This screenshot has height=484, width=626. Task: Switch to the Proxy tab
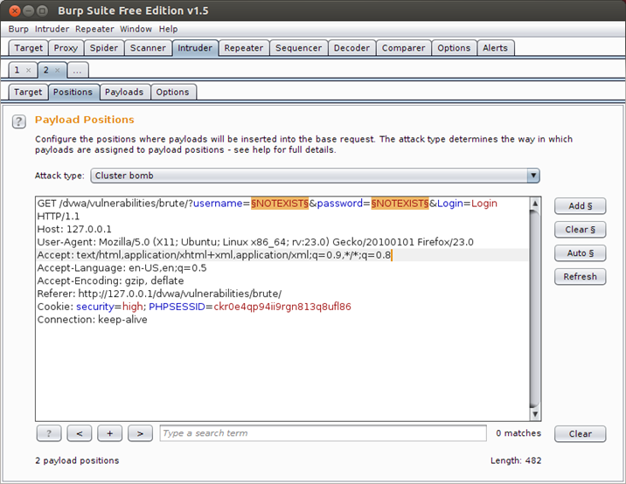(x=66, y=48)
